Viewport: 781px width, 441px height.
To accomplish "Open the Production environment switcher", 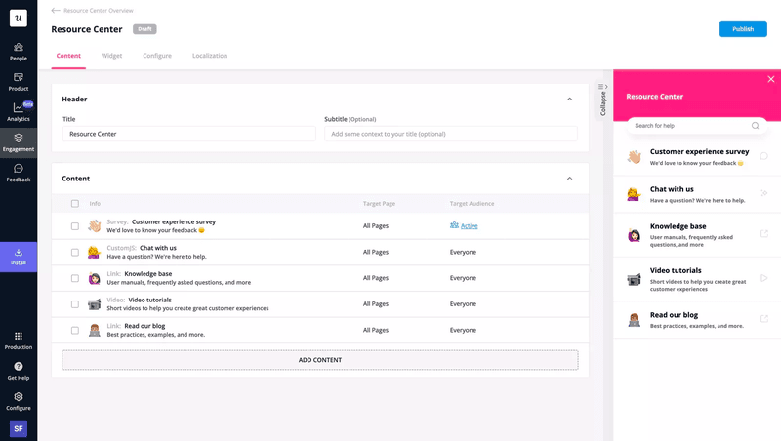I will (x=19, y=341).
